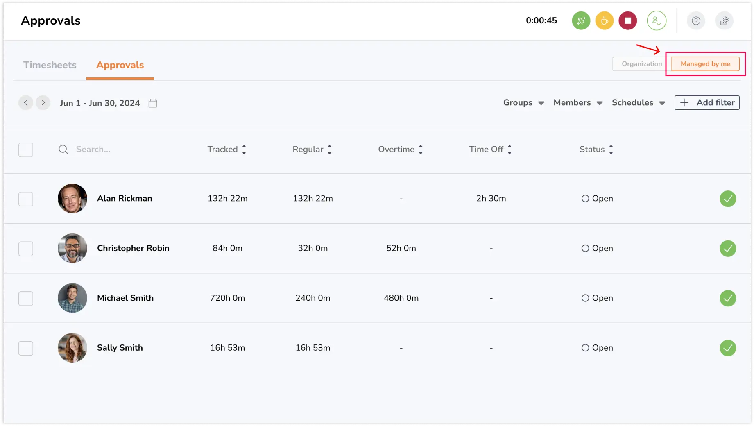Click the 84h 0m tracked value
Screen dimensions: 754x426
(227, 248)
